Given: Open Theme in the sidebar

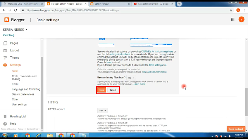Looking at the screenshot, I should point(15,58).
